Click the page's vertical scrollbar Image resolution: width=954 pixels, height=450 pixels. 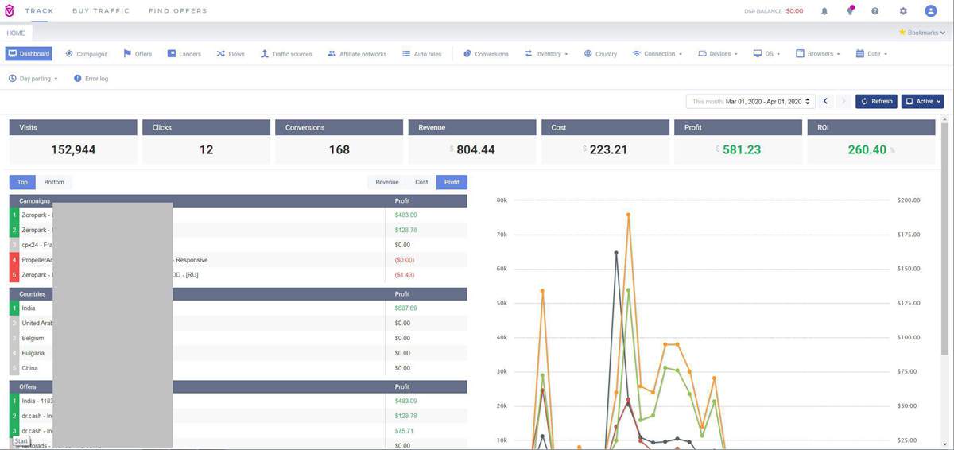(944, 239)
